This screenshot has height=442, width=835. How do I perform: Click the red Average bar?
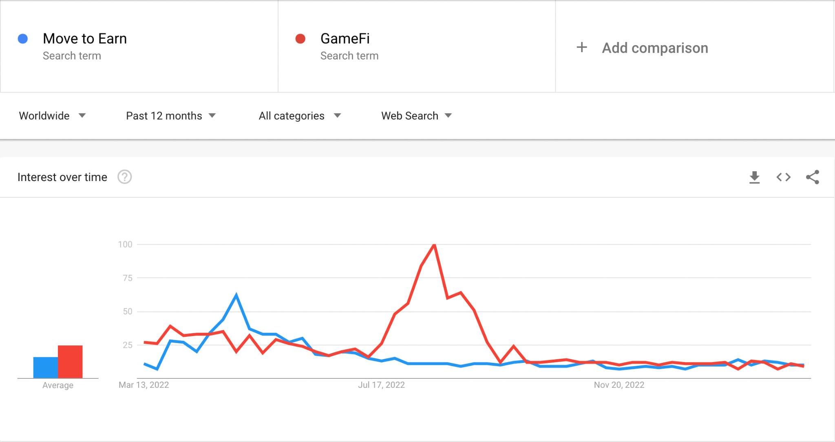[x=70, y=362]
